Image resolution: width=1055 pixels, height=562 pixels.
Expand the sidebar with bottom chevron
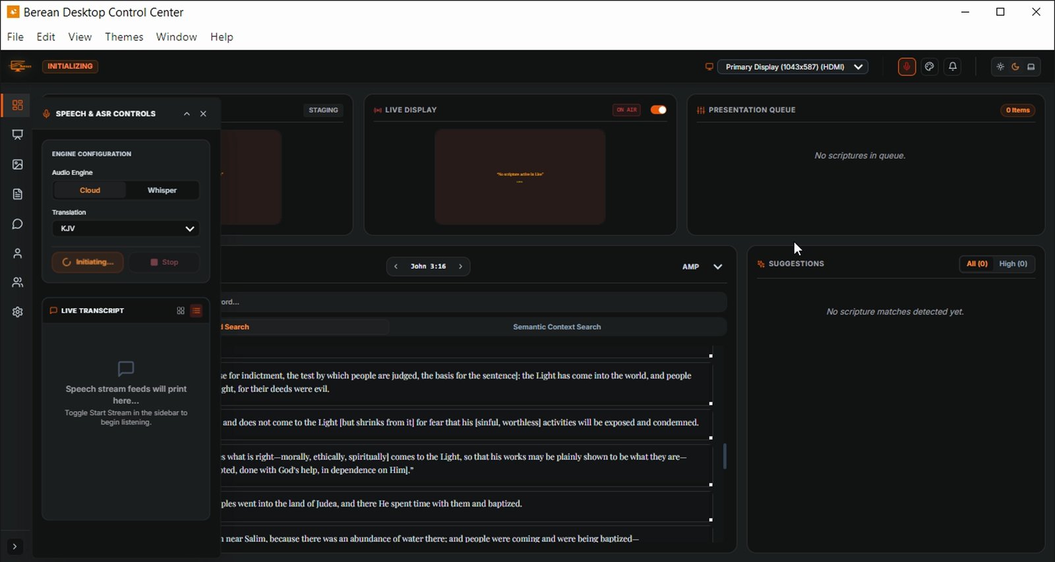[15, 547]
